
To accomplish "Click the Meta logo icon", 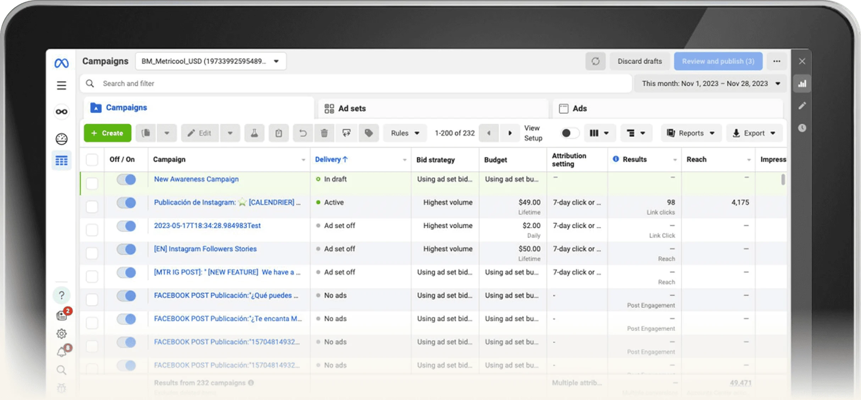I will [x=61, y=63].
